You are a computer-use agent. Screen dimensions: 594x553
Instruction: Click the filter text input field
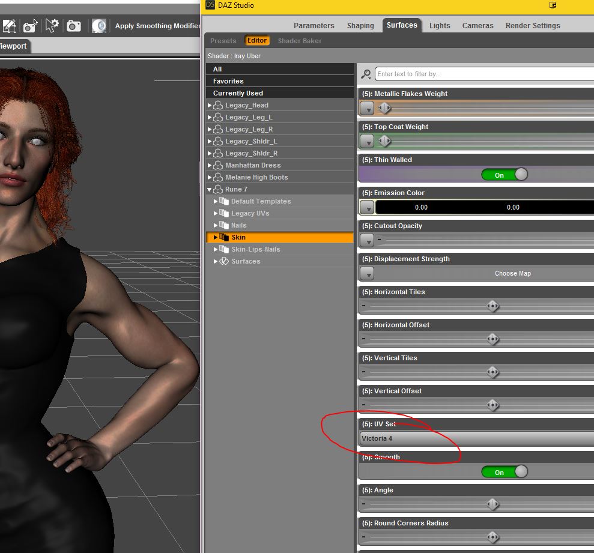click(x=484, y=74)
